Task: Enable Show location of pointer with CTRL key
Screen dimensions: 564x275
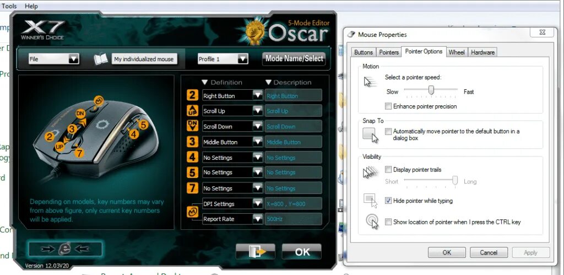Action: (x=388, y=222)
